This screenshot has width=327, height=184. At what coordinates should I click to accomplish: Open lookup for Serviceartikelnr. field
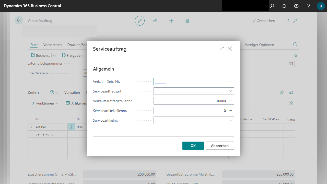click(x=230, y=120)
